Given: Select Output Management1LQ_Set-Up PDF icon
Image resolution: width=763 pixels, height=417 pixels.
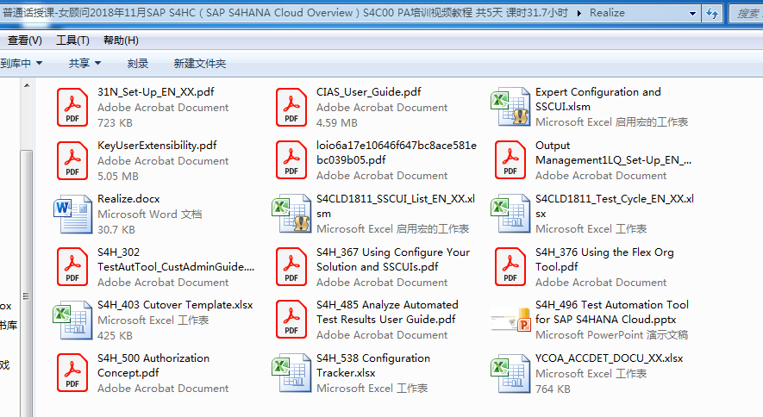Looking at the screenshot, I should click(x=510, y=160).
